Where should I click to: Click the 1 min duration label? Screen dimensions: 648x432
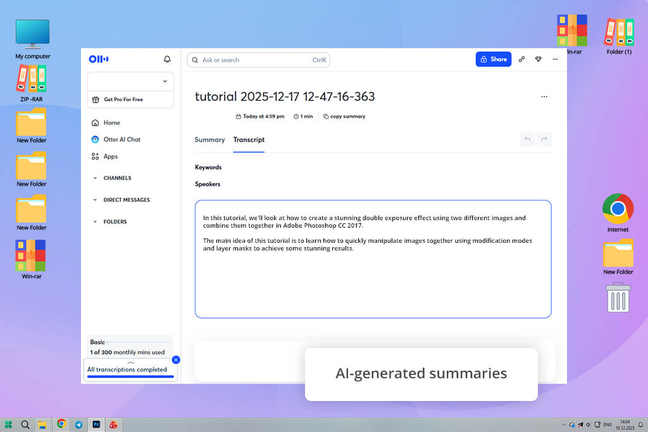click(x=303, y=116)
